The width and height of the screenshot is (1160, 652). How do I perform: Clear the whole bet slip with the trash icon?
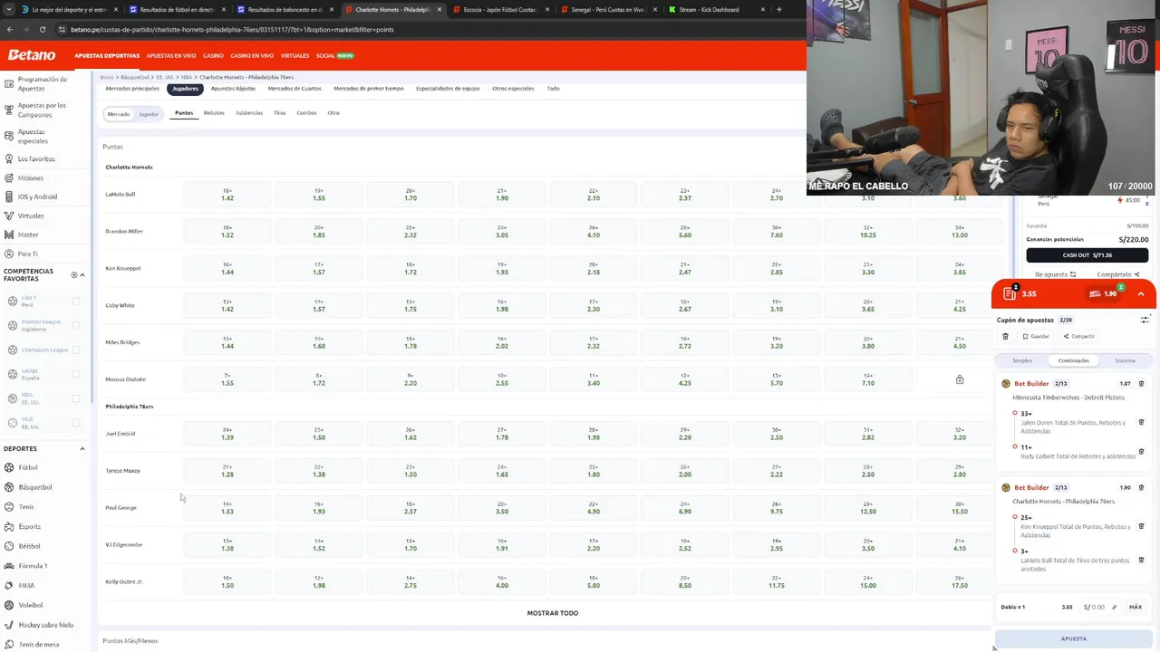pyautogui.click(x=1005, y=336)
